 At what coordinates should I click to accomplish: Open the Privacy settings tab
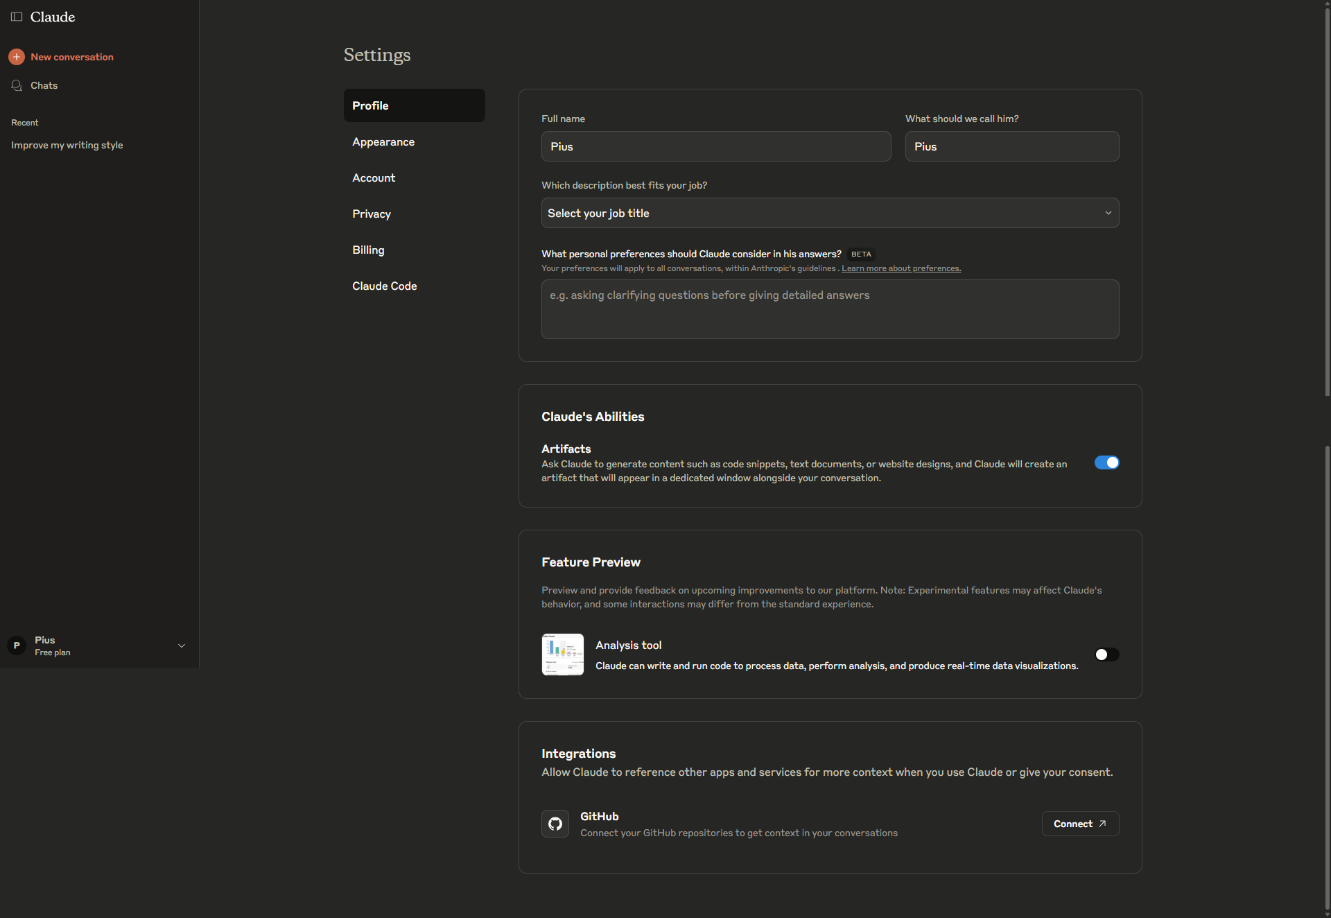pos(414,214)
